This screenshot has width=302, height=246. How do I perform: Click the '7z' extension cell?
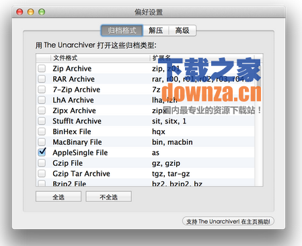tap(156, 90)
